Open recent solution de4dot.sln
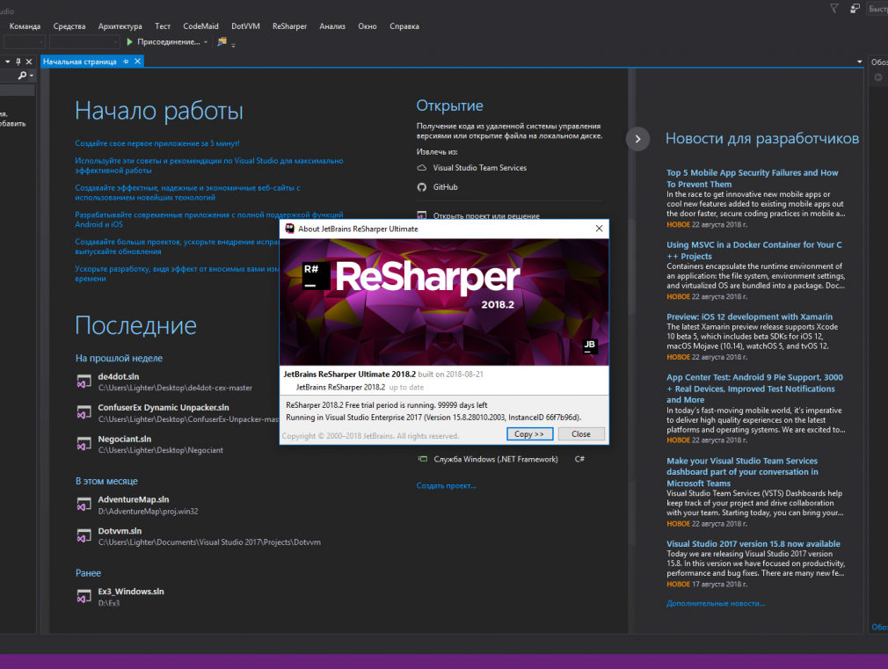 (119, 377)
